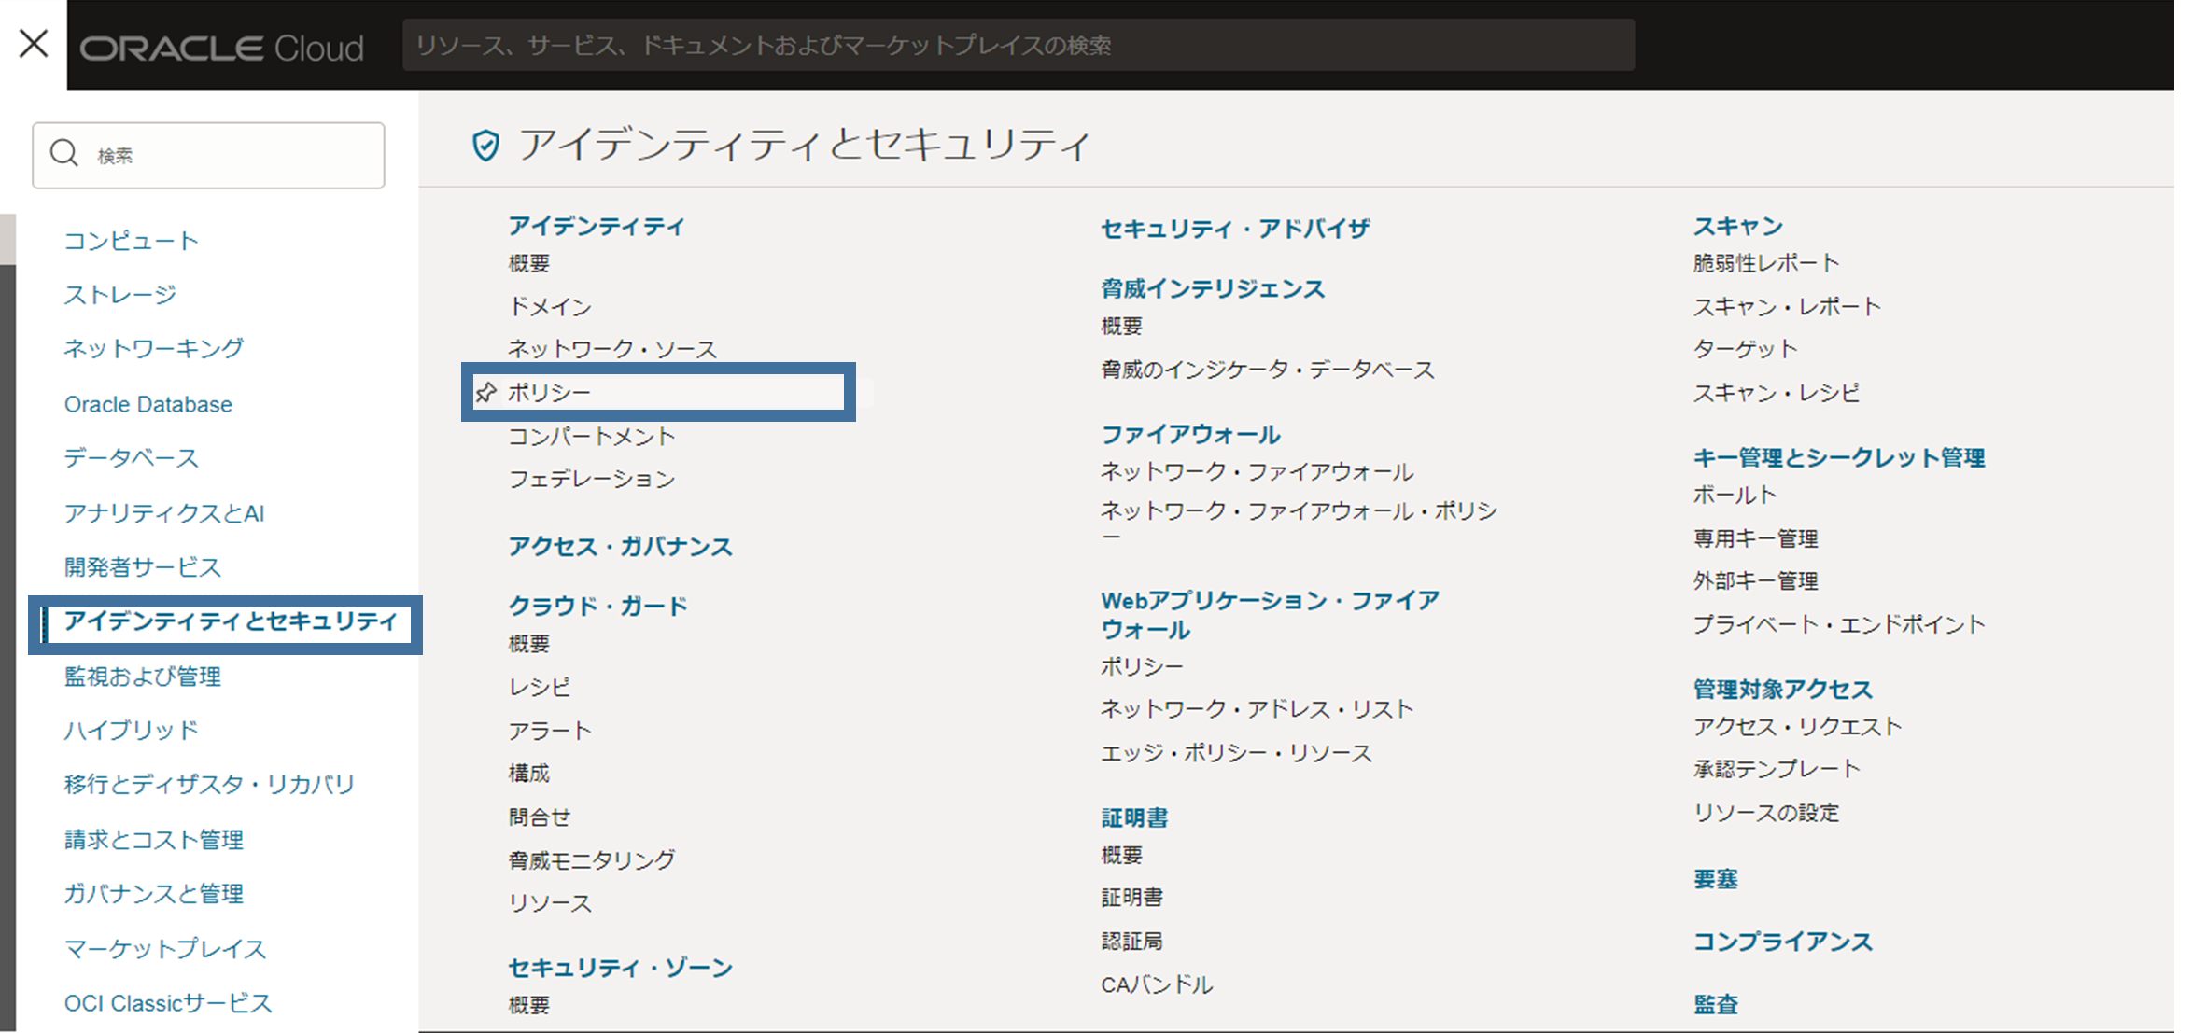Open ドメイン under アイデンティティ

pyautogui.click(x=550, y=306)
